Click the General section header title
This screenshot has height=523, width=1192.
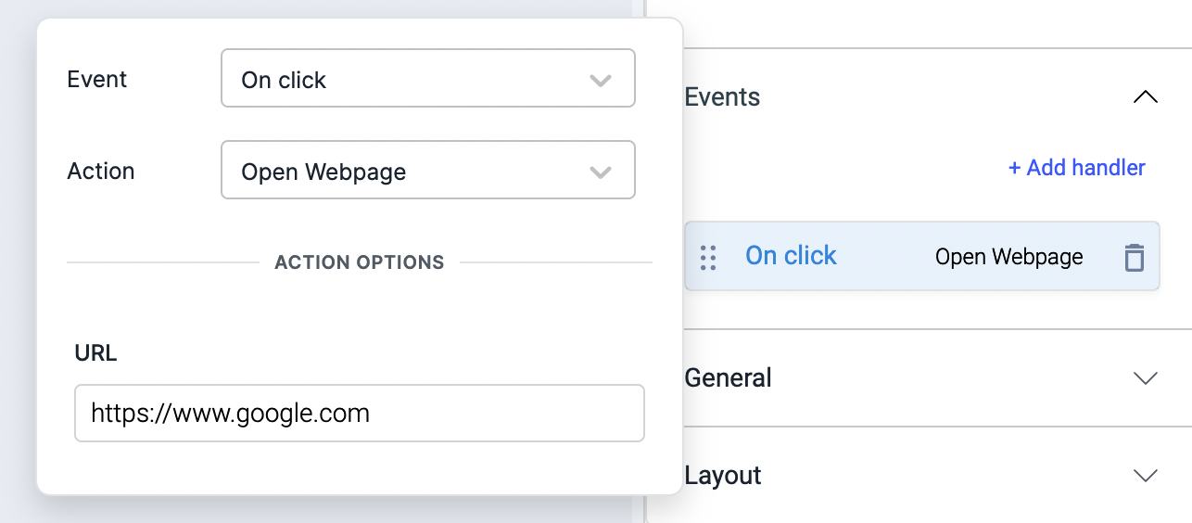pos(728,378)
